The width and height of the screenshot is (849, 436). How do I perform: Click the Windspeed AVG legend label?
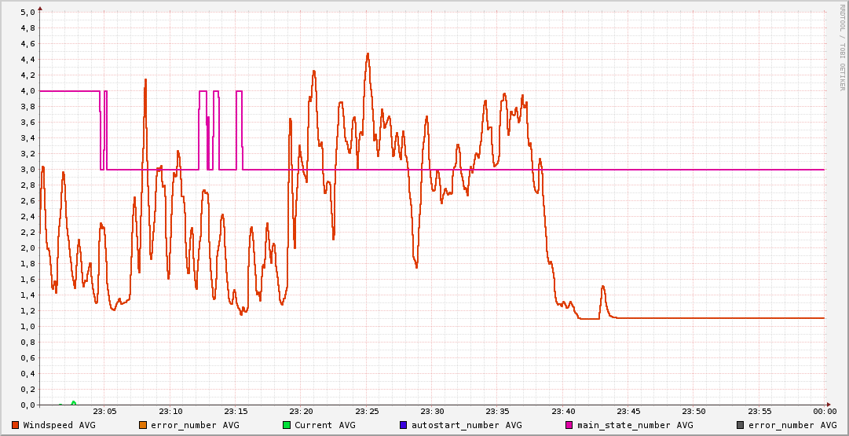click(x=60, y=425)
